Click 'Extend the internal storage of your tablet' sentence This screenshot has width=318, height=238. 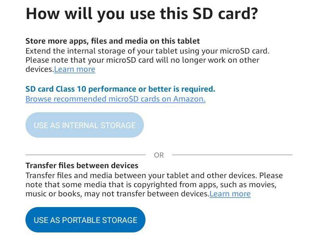pyautogui.click(x=147, y=51)
